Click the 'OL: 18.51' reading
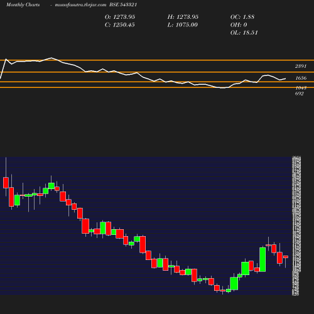Viewport: 314px width, 314px height. [x=244, y=33]
